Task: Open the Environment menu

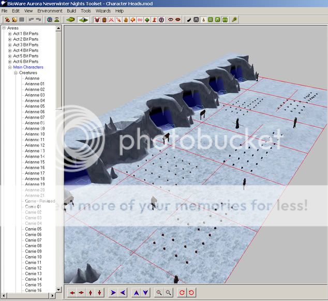Action: tap(50, 11)
